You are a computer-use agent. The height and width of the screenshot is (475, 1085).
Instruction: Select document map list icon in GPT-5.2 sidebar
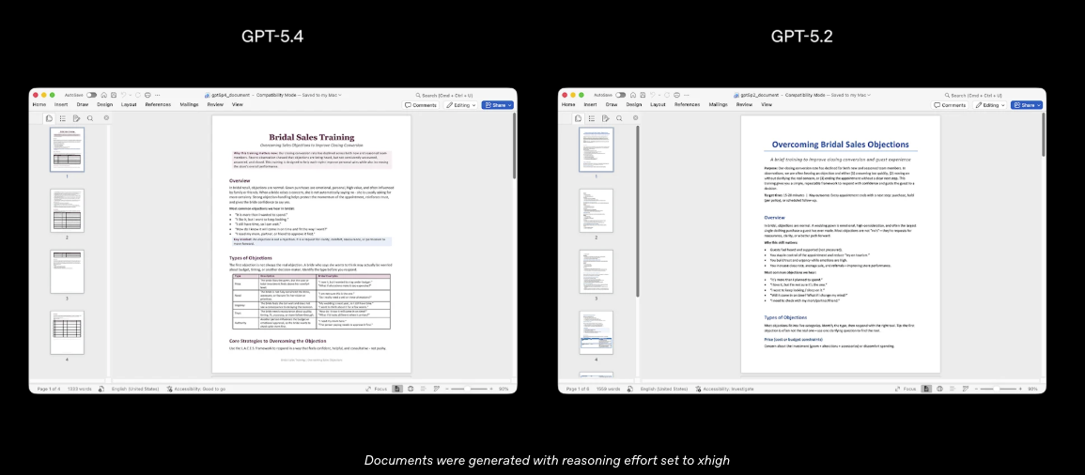(x=593, y=118)
